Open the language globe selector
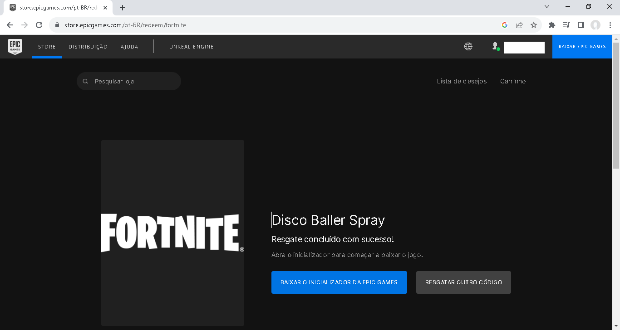The height and width of the screenshot is (330, 620). point(468,46)
